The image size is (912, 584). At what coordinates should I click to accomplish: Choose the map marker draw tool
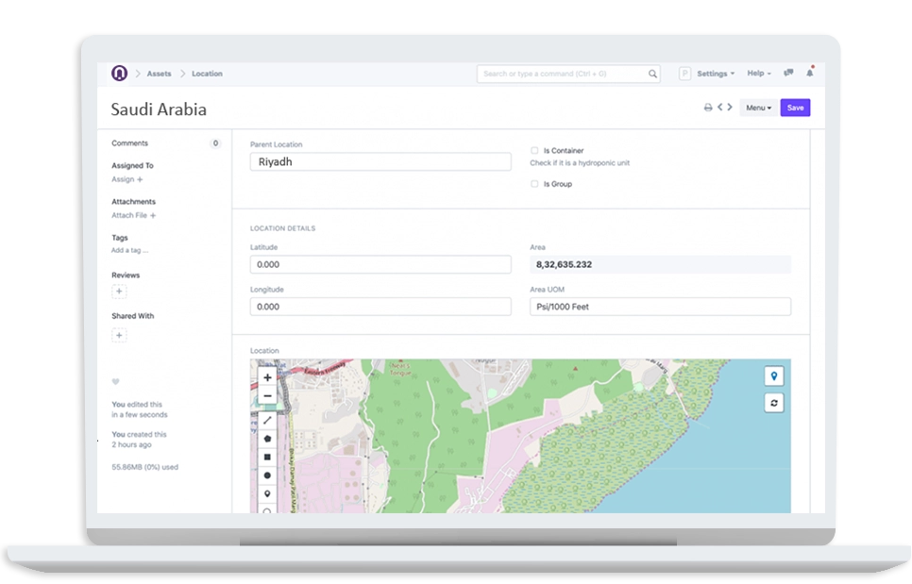coord(267,494)
